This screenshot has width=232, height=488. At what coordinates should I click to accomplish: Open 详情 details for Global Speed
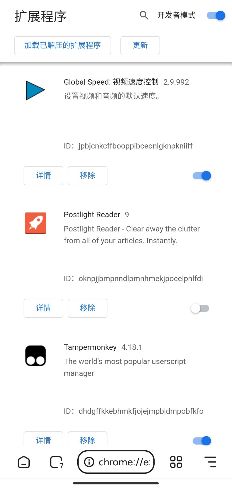click(43, 176)
